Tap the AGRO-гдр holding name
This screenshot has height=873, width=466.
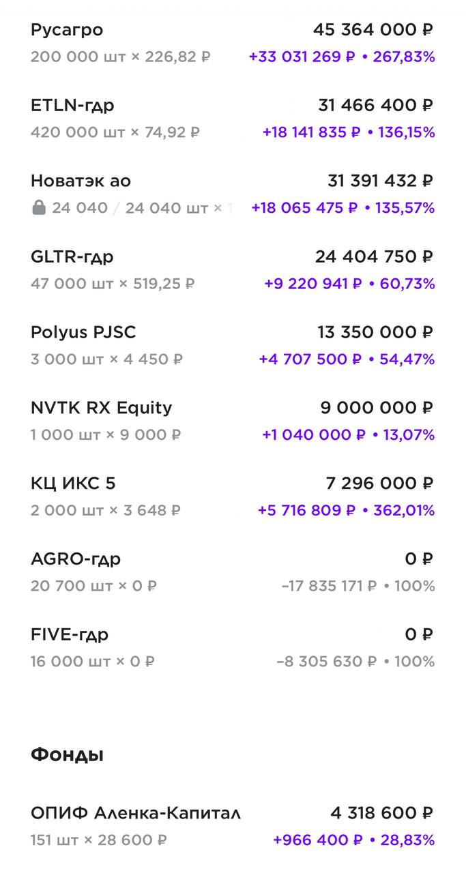click(x=76, y=559)
